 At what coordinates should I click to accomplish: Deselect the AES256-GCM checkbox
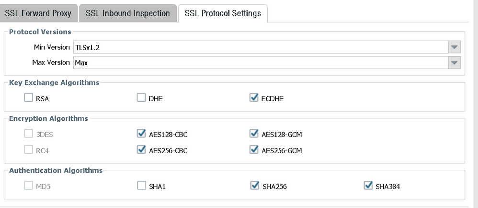point(254,150)
